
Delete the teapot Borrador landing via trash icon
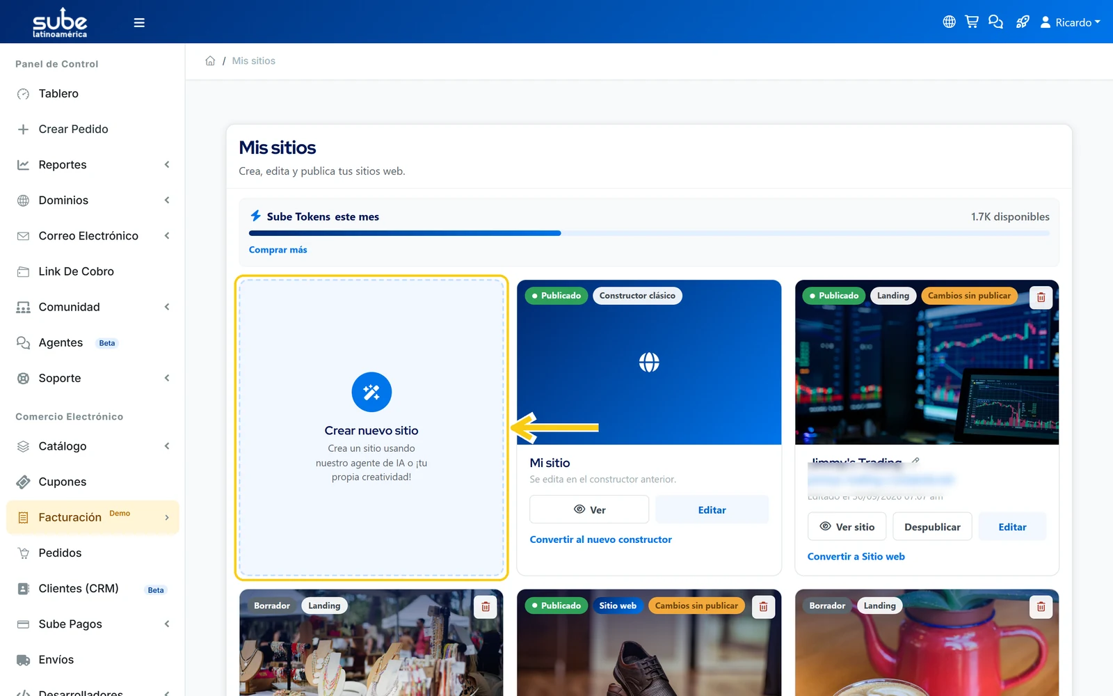click(x=1041, y=607)
